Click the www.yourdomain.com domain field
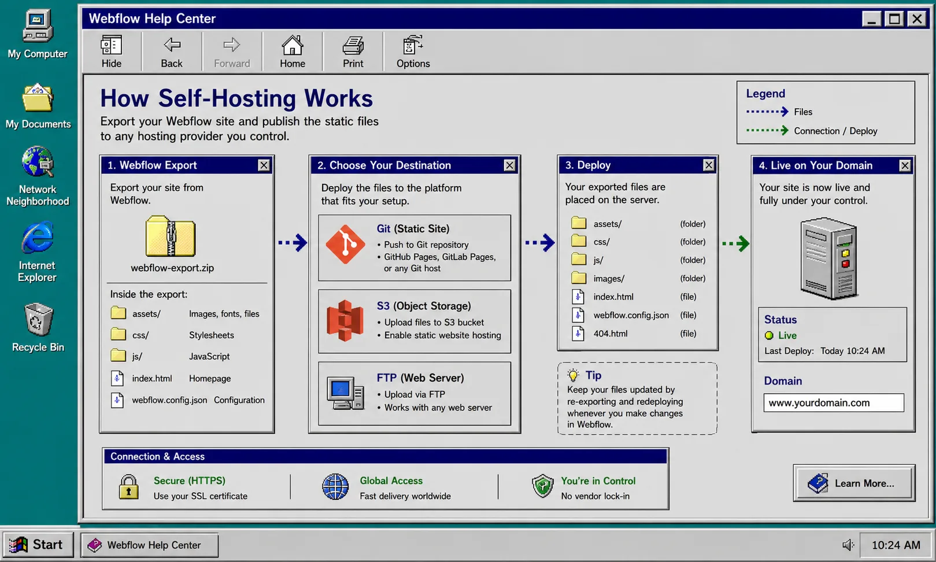Screen dimensions: 936x562 point(834,403)
